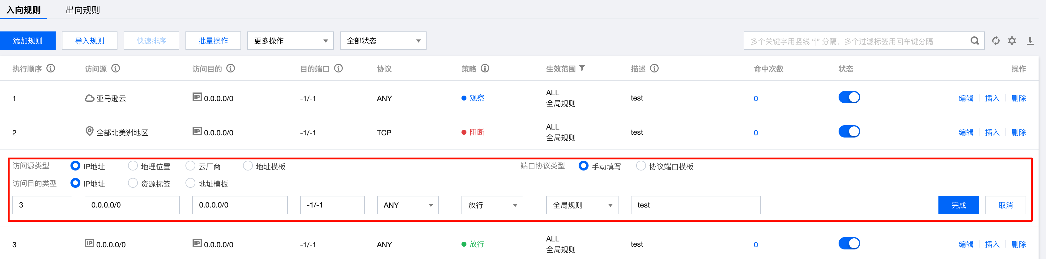Click the 添加规则 button
Viewport: 1046px width, 259px height.
pos(28,41)
